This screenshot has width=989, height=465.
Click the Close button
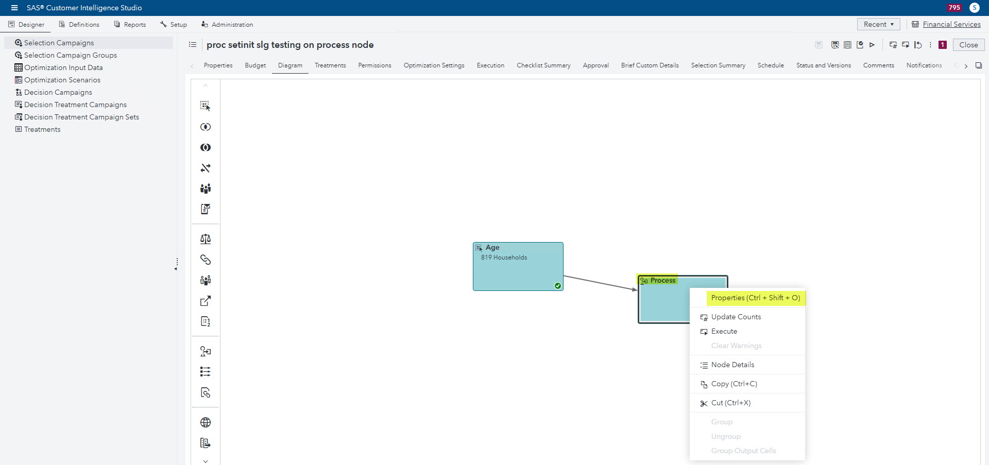[968, 45]
